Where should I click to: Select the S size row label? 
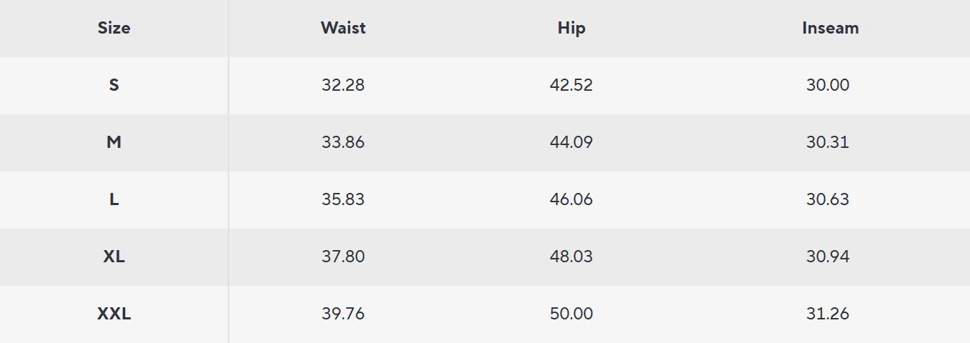coord(114,85)
